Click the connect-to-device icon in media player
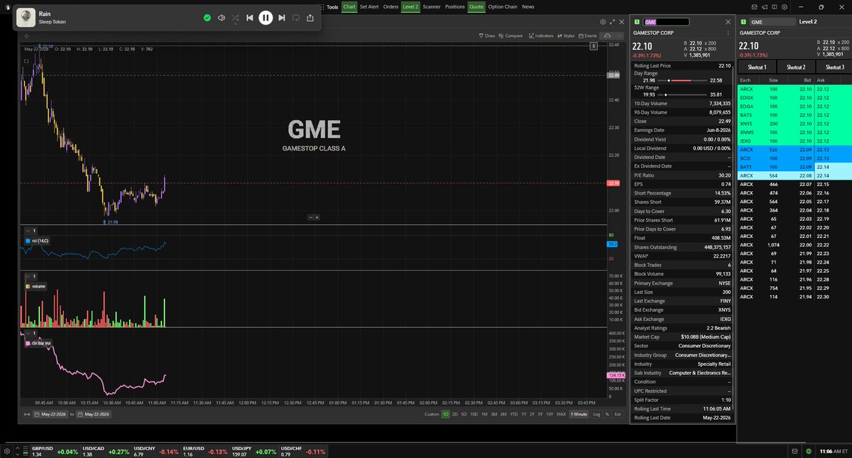This screenshot has height=458, width=852. point(296,18)
